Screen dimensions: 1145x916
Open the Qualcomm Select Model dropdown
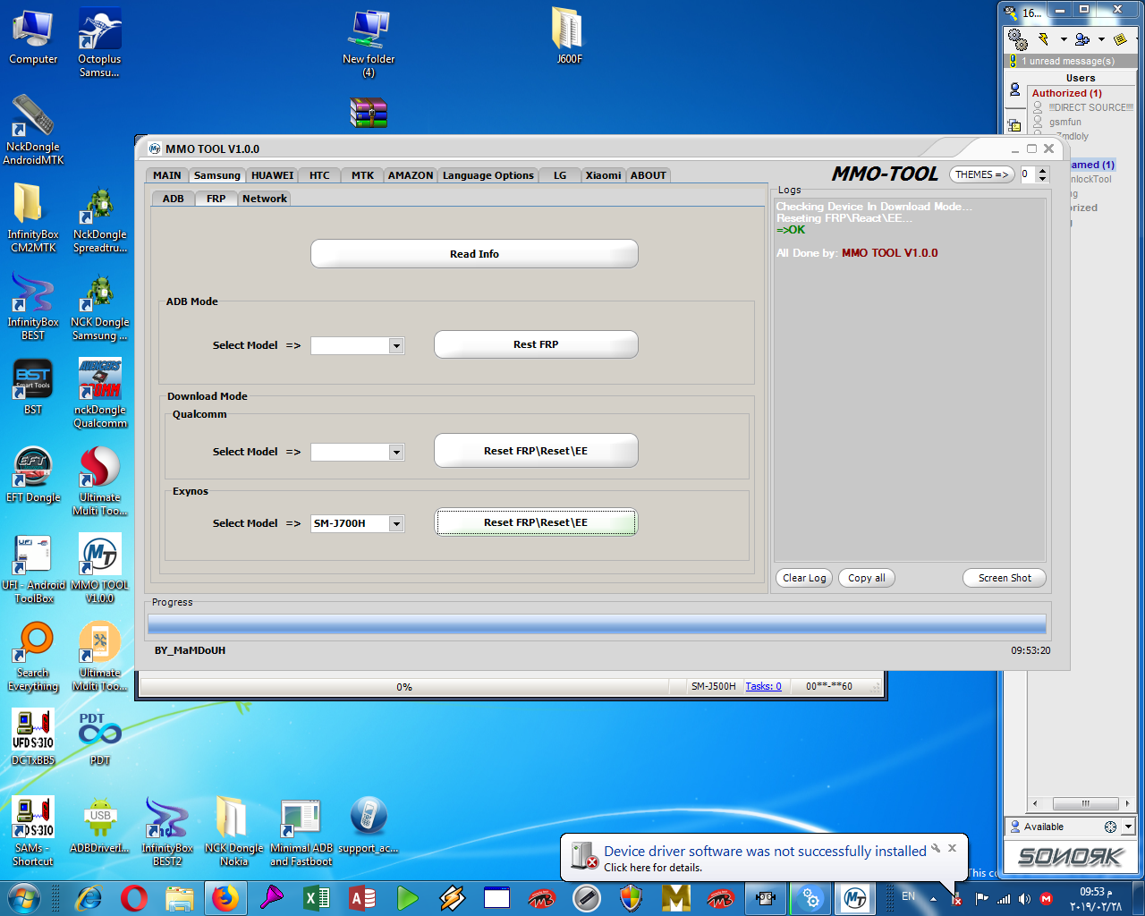tap(396, 453)
